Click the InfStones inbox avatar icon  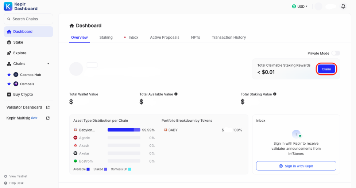296,134
